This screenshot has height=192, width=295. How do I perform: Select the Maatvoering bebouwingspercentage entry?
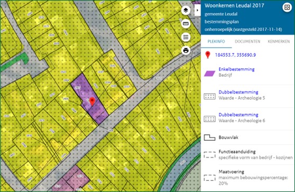click(253, 178)
